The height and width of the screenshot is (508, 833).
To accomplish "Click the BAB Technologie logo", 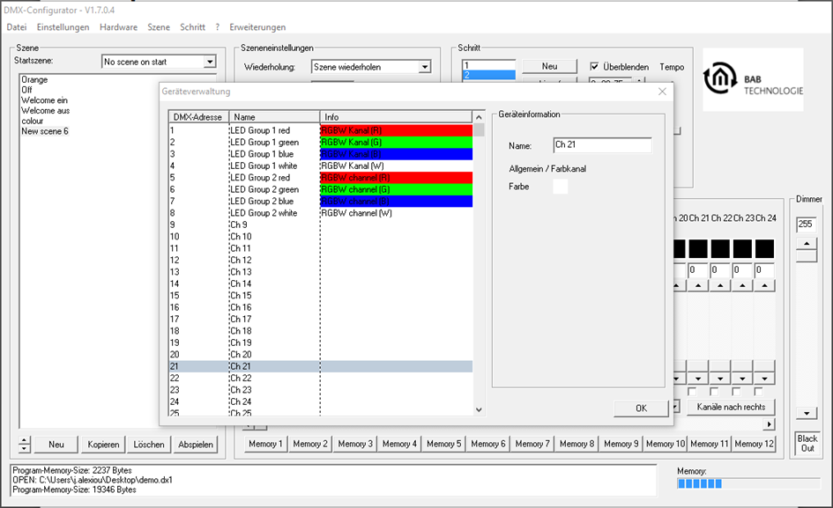I will tap(753, 79).
